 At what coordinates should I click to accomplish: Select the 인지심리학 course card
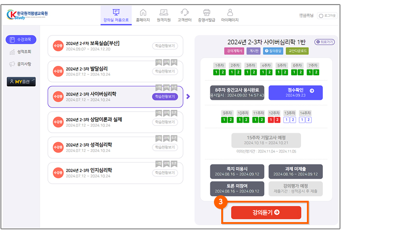click(x=115, y=173)
